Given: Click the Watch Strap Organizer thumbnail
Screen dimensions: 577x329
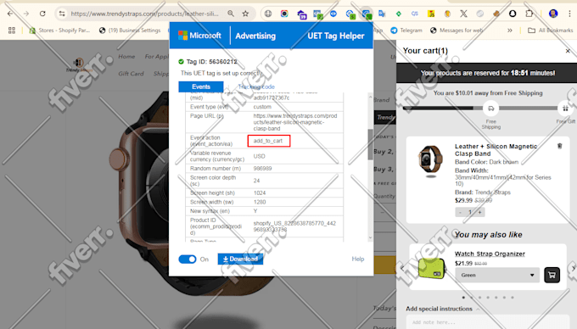Looking at the screenshot, I should [432, 268].
